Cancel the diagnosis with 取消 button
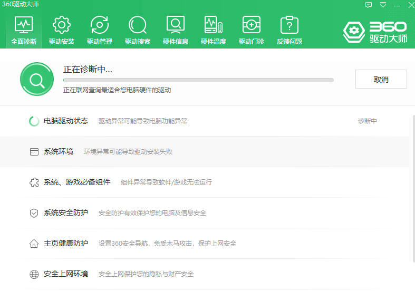The height and width of the screenshot is (291, 415). 381,79
